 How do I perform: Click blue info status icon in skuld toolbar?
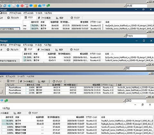18,6
